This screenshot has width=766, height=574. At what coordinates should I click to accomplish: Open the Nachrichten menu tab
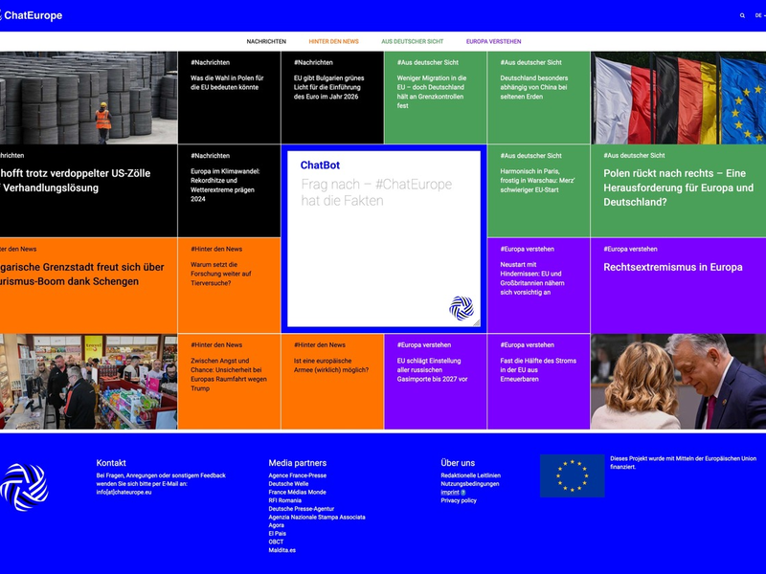click(x=266, y=42)
